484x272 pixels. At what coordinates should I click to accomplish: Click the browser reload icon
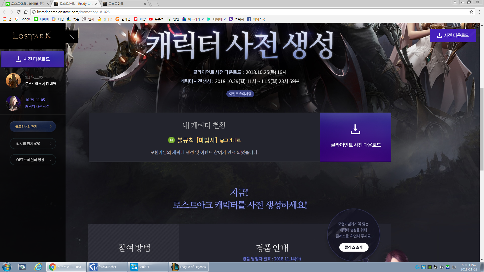pos(18,12)
